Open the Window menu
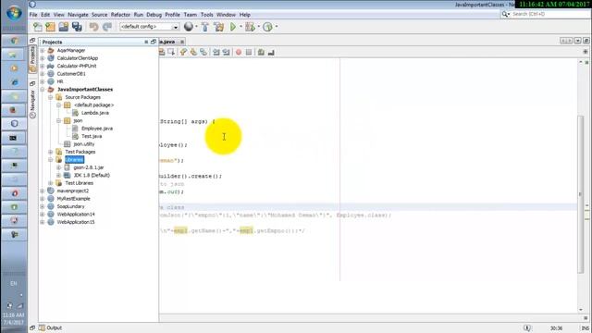Viewport: 592px width, 333px height. (x=226, y=15)
